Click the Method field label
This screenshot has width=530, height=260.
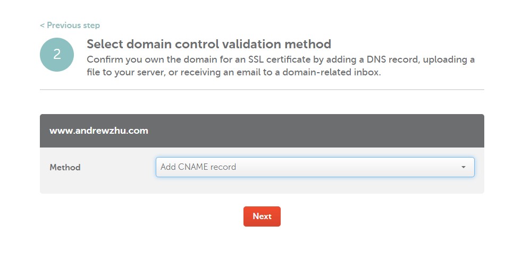point(65,168)
